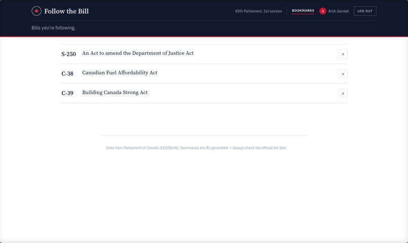Remove bookmark for Canadian Fuel Affordability Act
Viewport: 408px width, 243px height.
coord(343,73)
